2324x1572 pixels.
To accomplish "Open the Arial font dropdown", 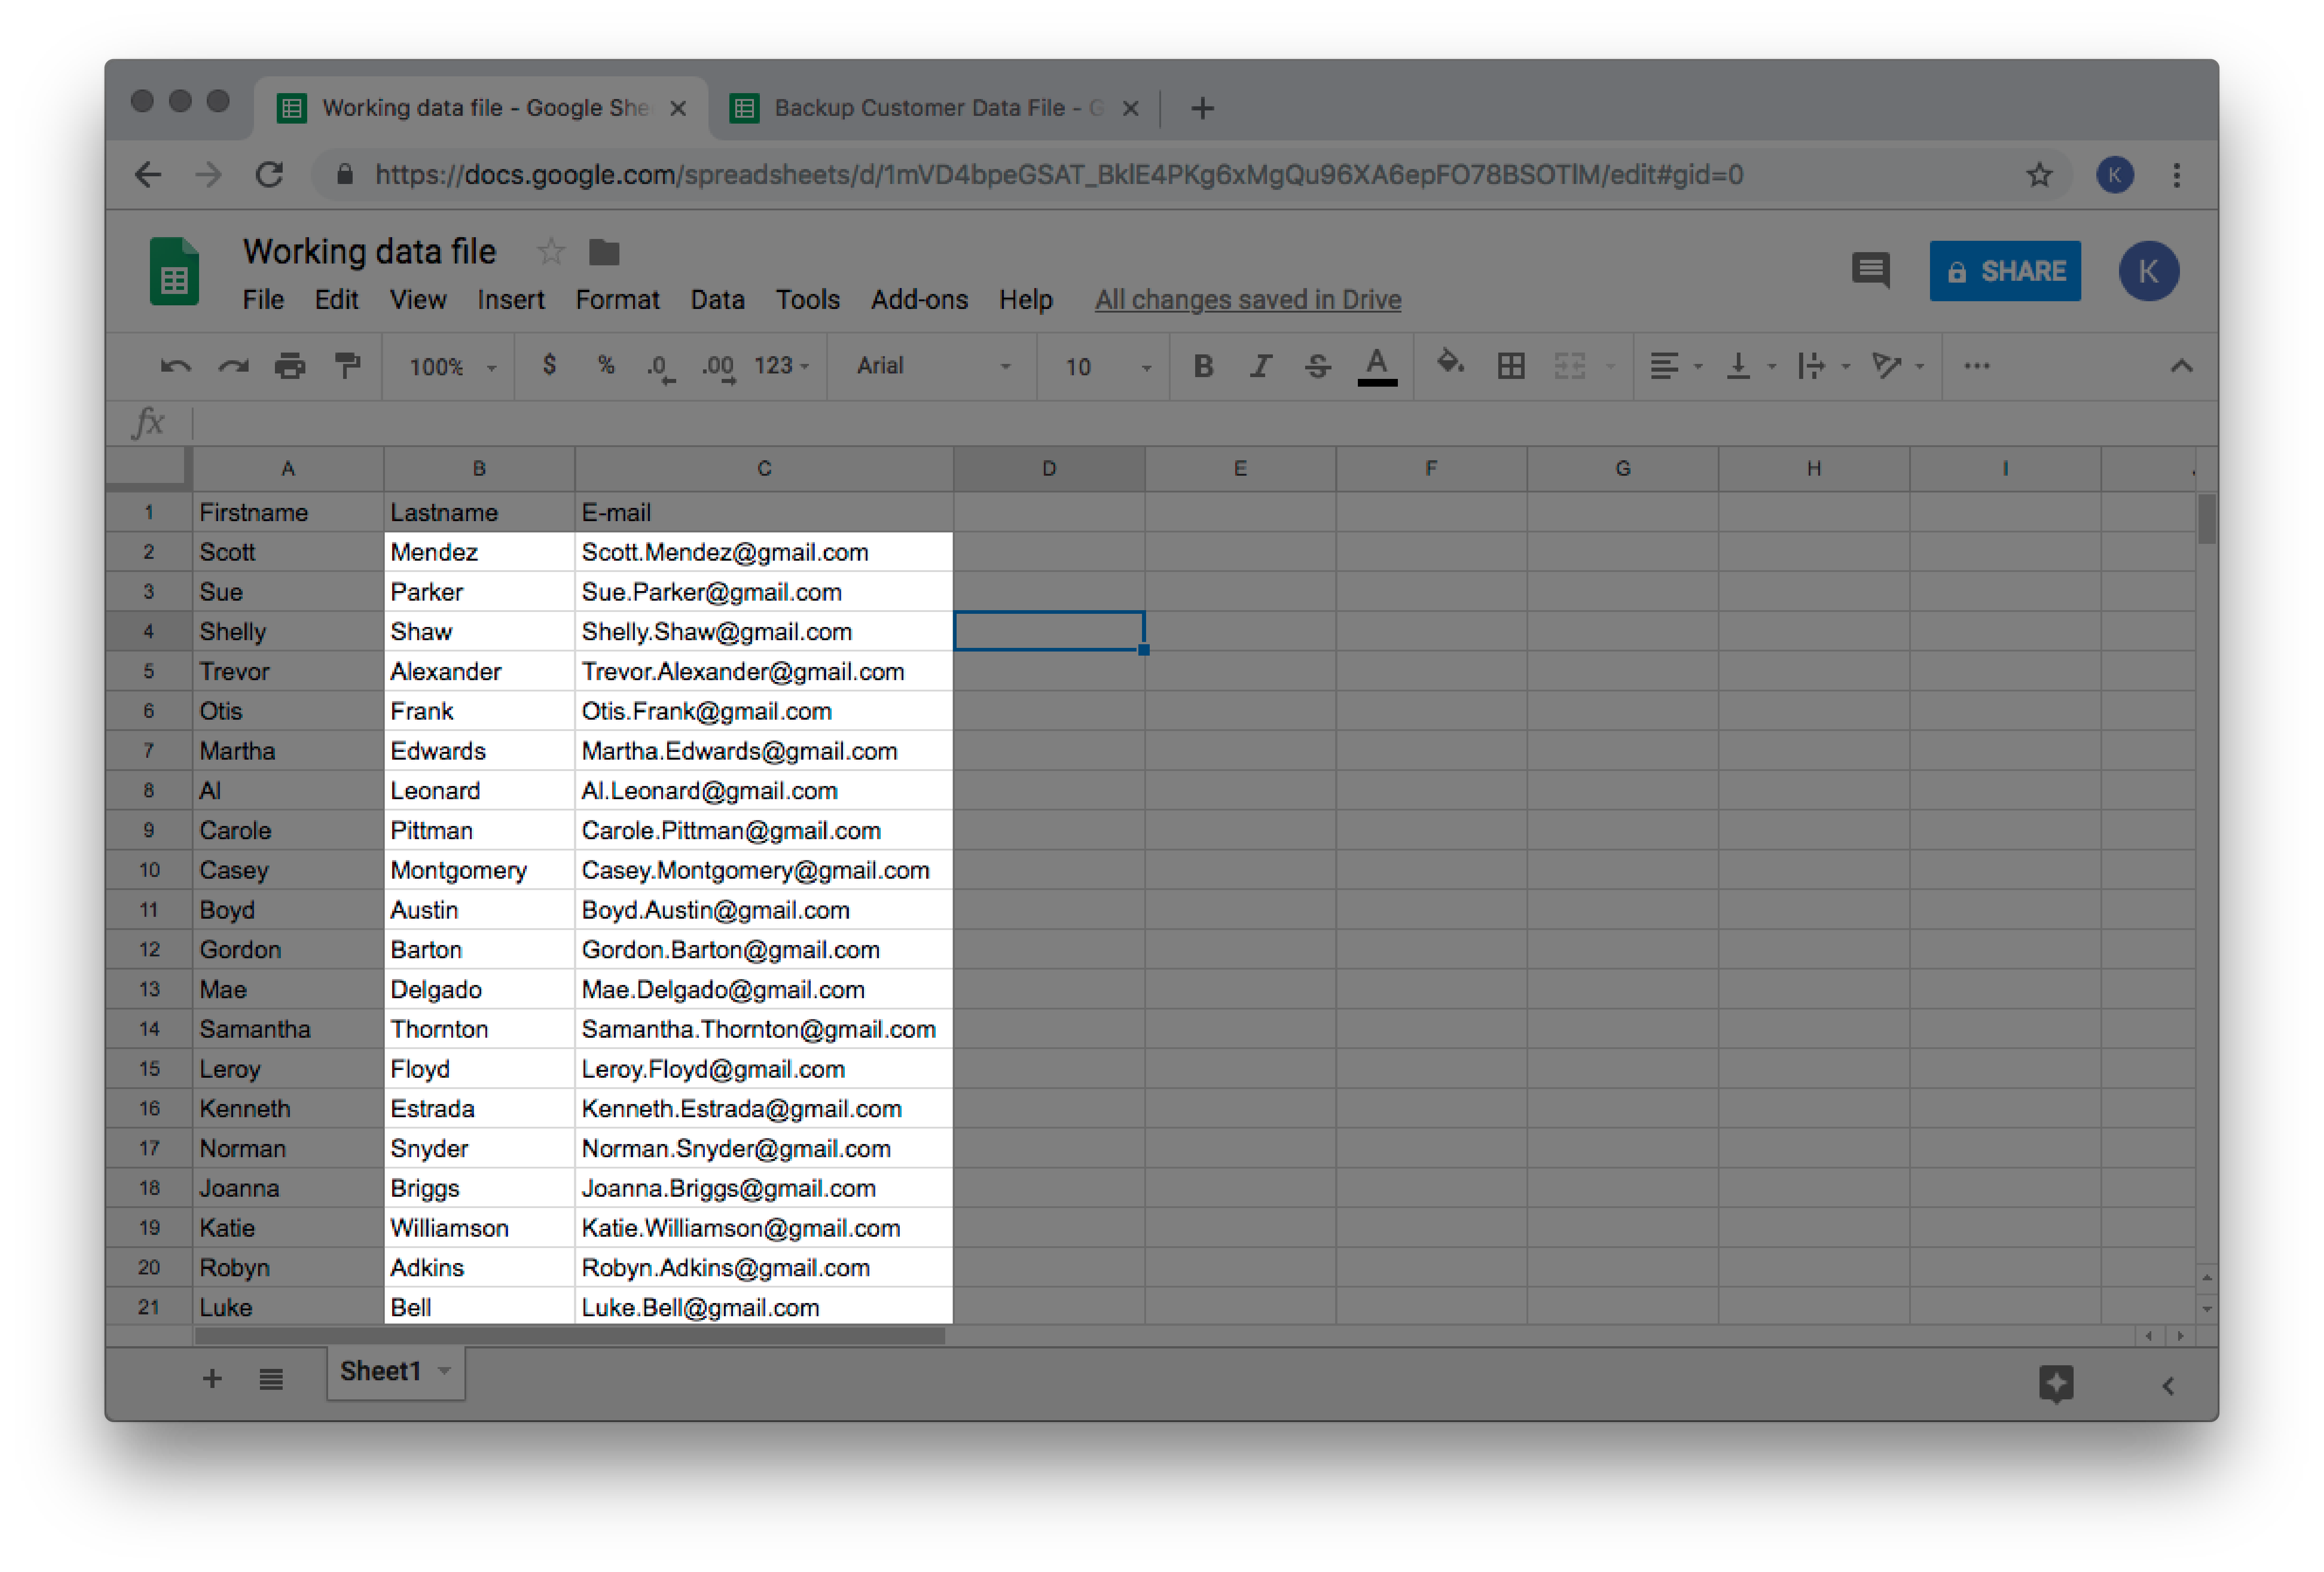I will pyautogui.click(x=933, y=366).
